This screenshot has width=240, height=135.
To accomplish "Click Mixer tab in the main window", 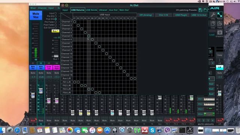I will click(33, 8).
